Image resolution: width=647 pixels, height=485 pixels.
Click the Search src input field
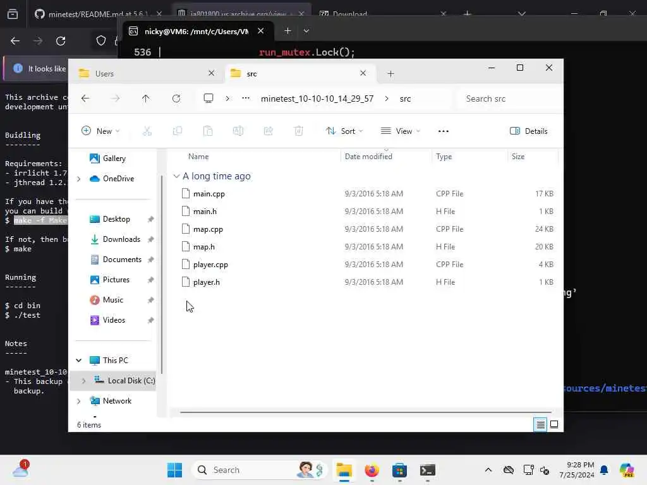click(509, 99)
